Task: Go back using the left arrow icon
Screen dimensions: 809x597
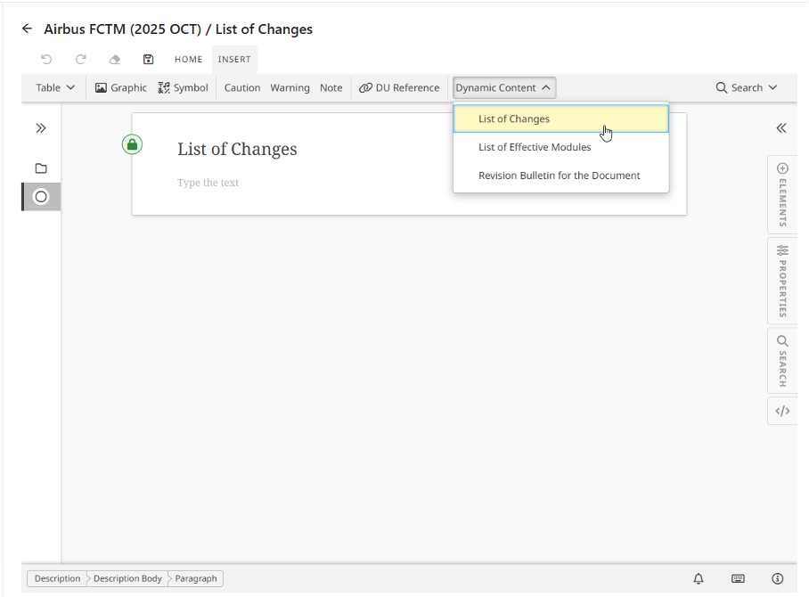Action: click(27, 29)
